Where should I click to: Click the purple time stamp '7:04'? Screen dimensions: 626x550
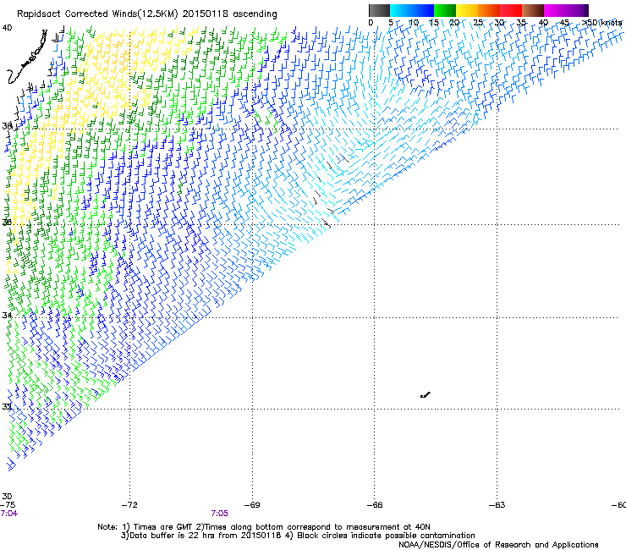coord(9,514)
